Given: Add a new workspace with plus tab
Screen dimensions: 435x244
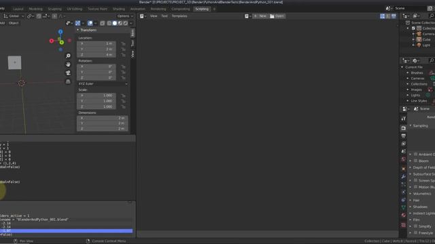Looking at the screenshot, I should (214, 9).
